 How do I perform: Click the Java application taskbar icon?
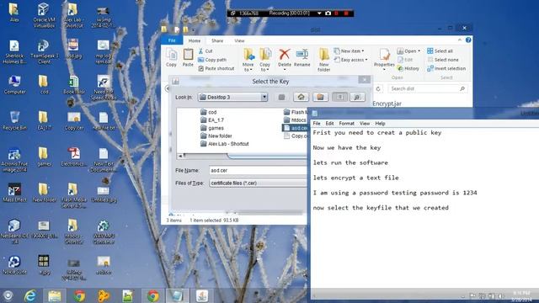tap(202, 295)
